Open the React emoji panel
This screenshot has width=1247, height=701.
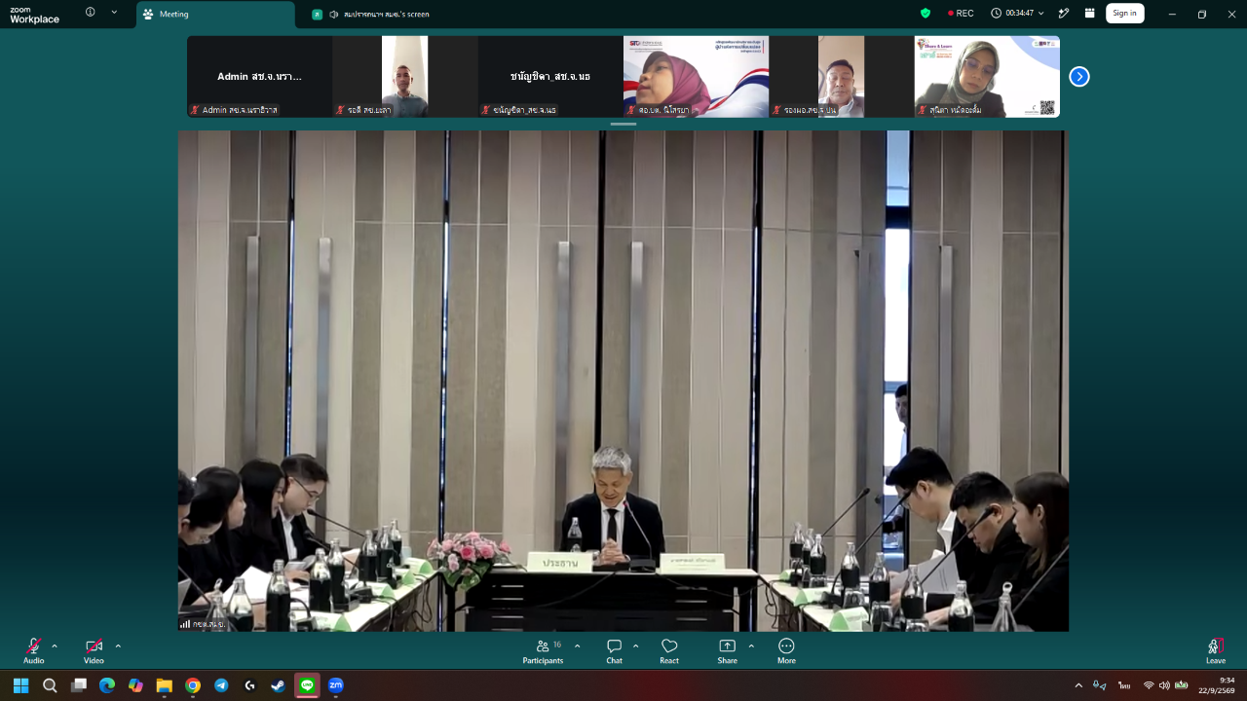(669, 651)
